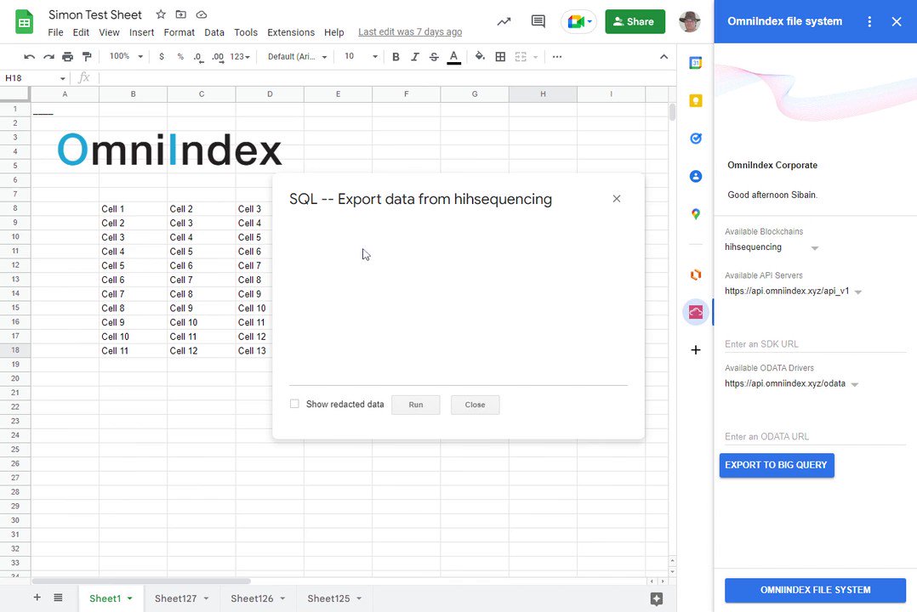Image resolution: width=917 pixels, height=612 pixels.
Task: Click the EXPORT TO BIG QUERY button
Action: tap(776, 465)
